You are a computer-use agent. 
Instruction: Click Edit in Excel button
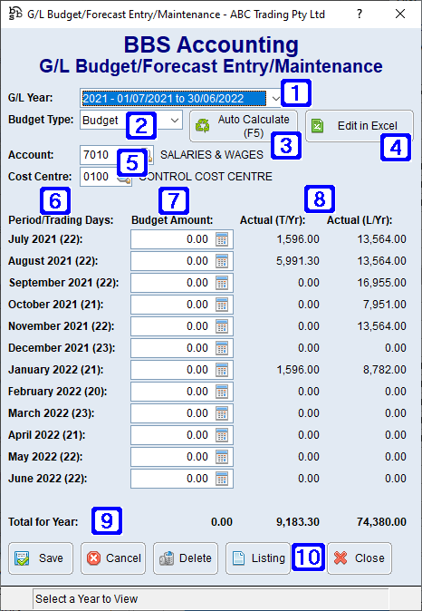pos(360,126)
